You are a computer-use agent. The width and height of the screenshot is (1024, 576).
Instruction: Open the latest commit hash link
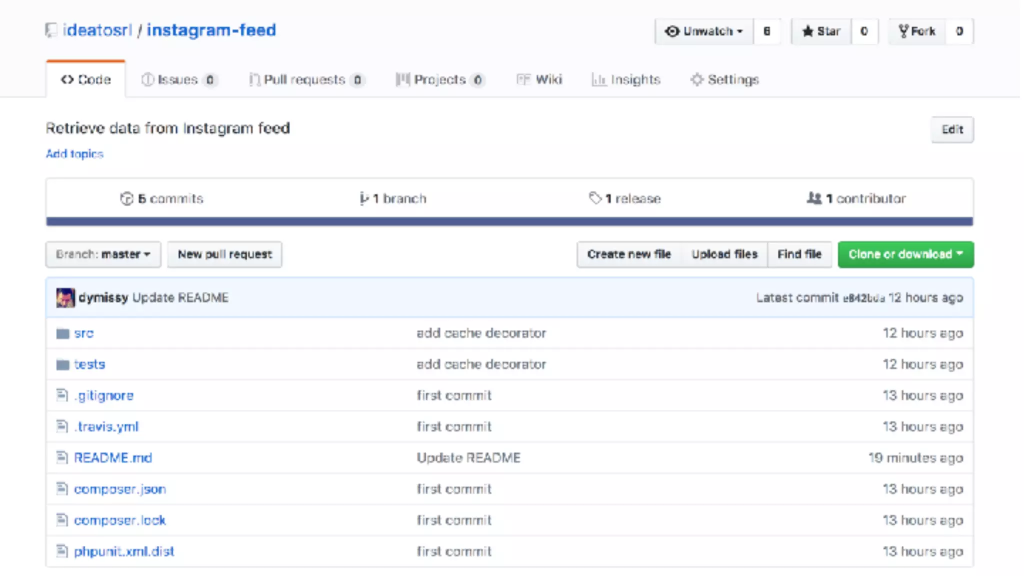pos(863,298)
